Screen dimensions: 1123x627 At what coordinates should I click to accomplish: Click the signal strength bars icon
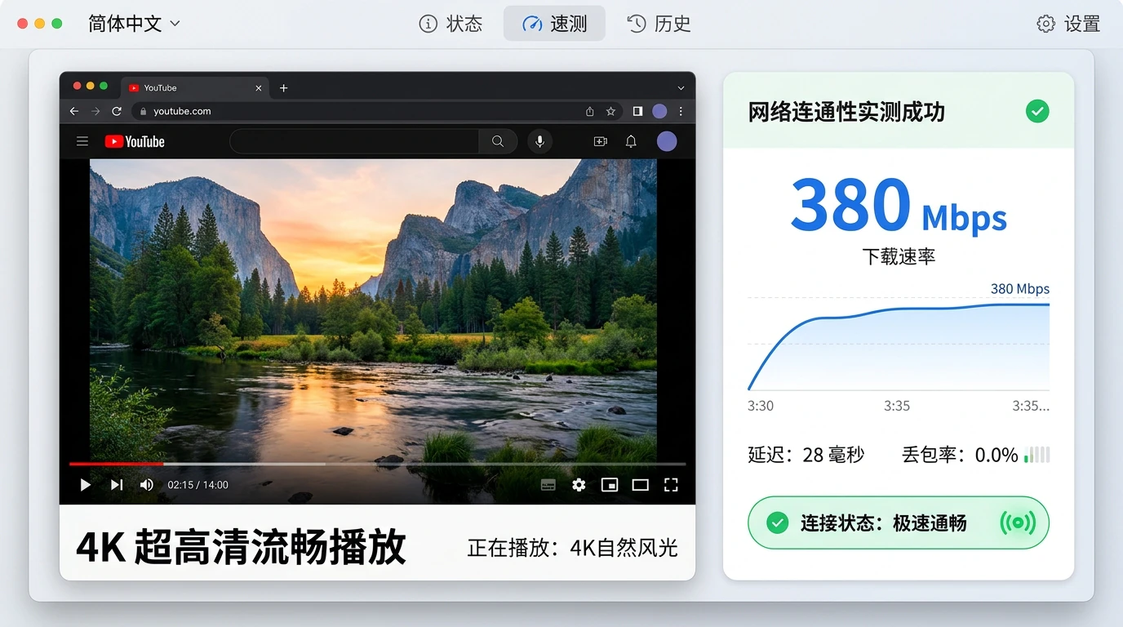click(x=1037, y=455)
